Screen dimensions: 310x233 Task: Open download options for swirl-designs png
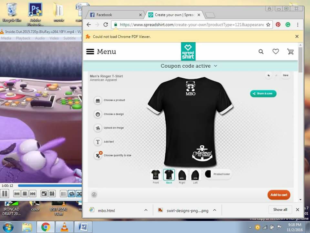pyautogui.click(x=215, y=210)
